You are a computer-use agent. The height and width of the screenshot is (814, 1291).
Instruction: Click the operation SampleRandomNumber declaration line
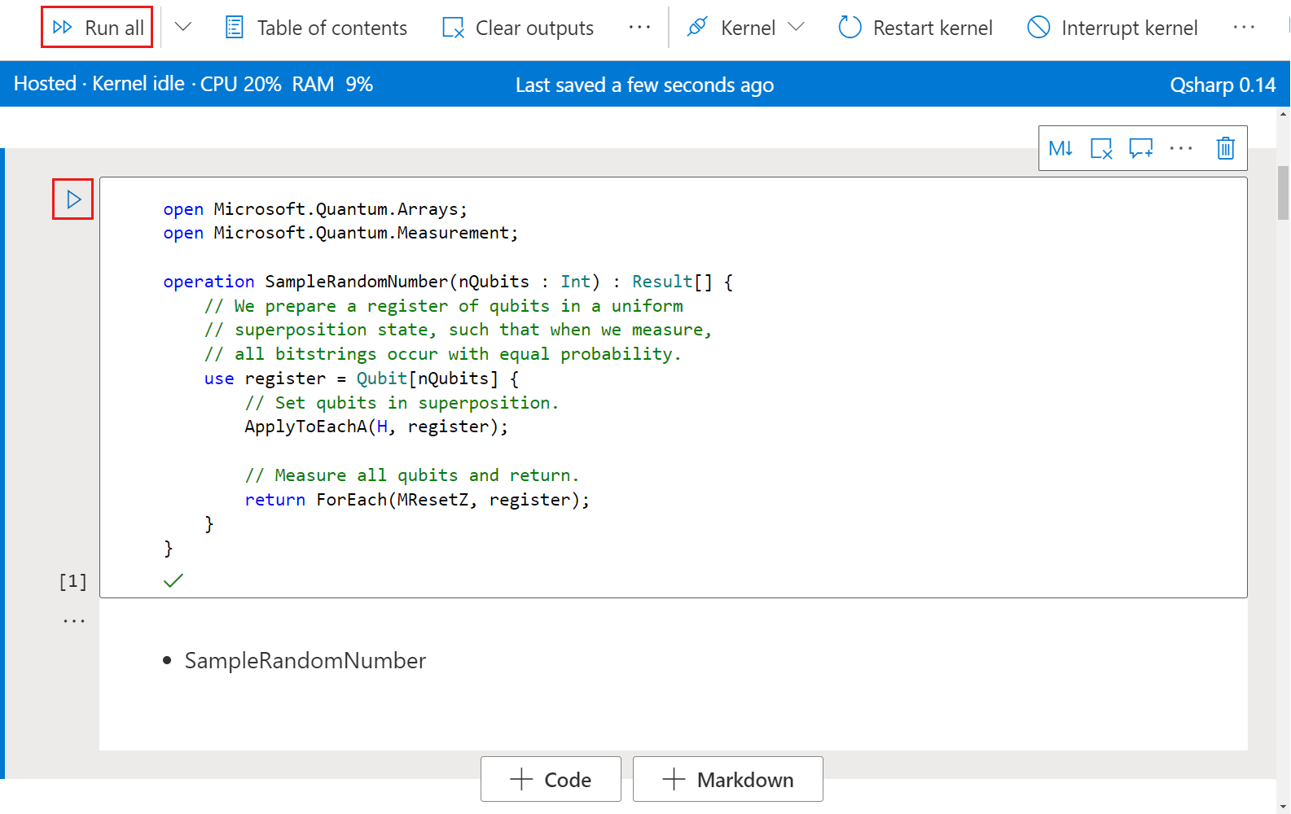coord(448,282)
